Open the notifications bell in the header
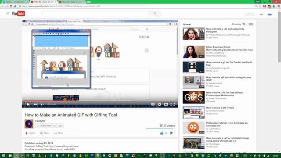Screen dimensions: 281x158 [261, 14]
